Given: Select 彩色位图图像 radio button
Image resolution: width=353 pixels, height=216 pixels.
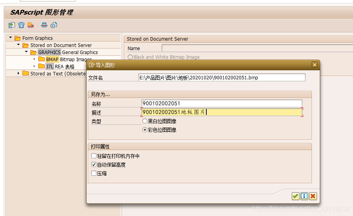Looking at the screenshot, I should [145, 130].
